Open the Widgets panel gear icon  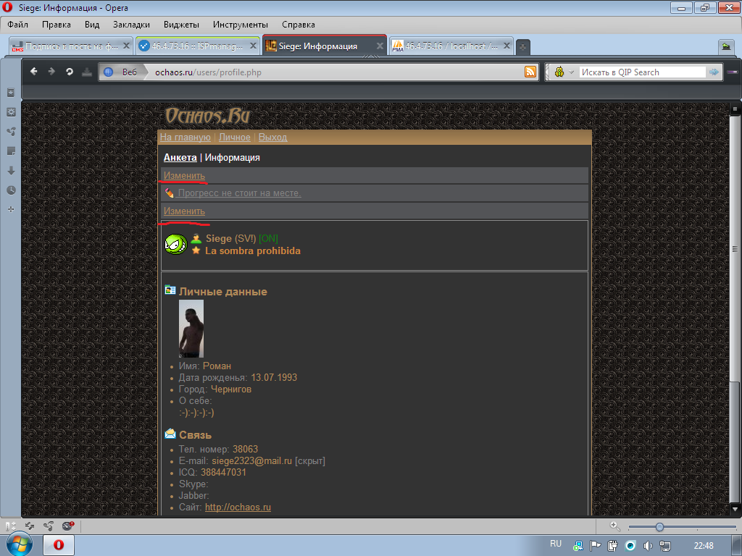11,112
